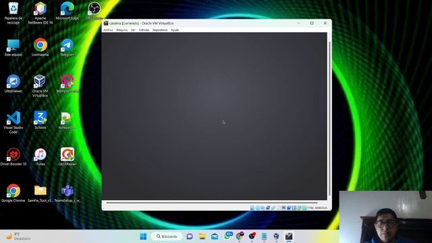Select Este equipo desktop icon
Screen dimensions: 432x243
pyautogui.click(x=13, y=48)
